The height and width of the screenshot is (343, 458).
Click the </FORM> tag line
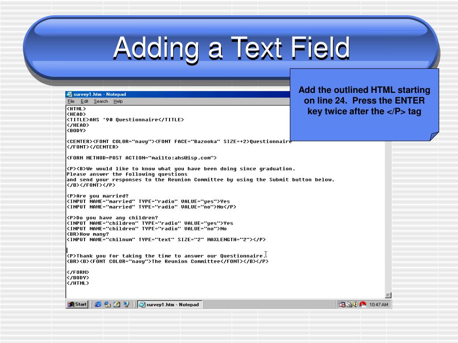[78, 272]
